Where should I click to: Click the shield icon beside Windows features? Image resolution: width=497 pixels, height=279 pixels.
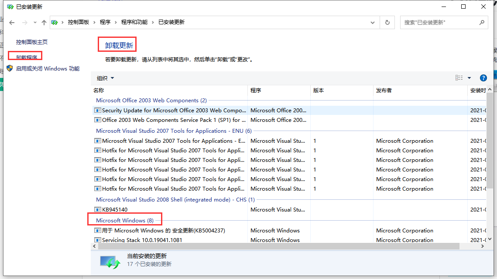pos(10,68)
